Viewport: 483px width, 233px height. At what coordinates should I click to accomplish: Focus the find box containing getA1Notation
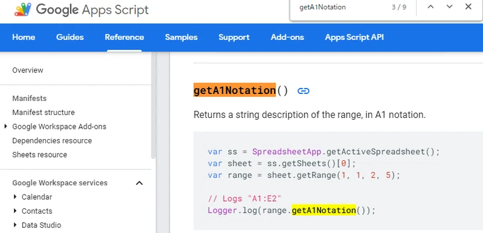click(x=339, y=7)
